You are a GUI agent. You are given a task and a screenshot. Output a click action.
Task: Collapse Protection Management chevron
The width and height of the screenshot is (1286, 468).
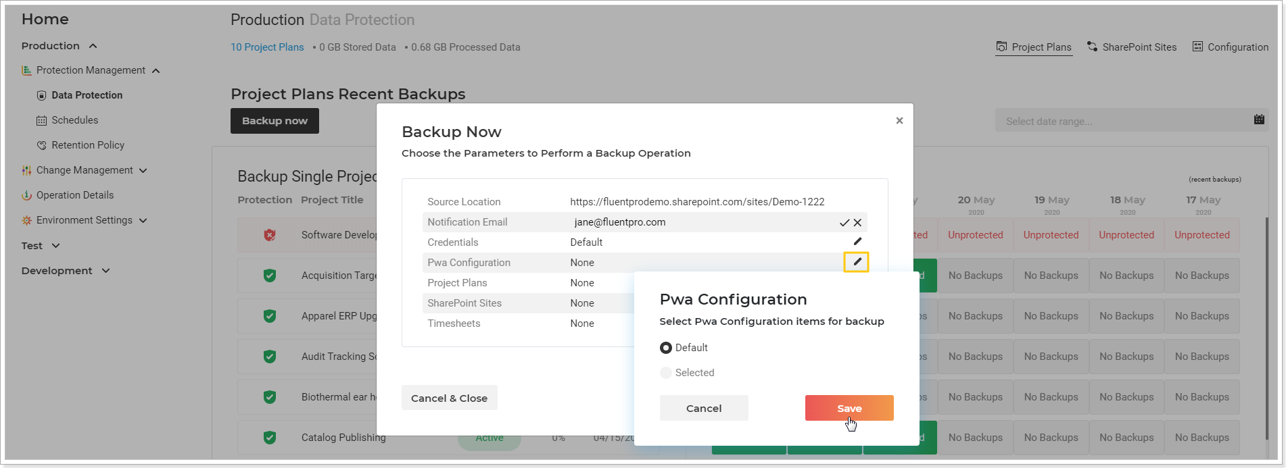pyautogui.click(x=156, y=71)
